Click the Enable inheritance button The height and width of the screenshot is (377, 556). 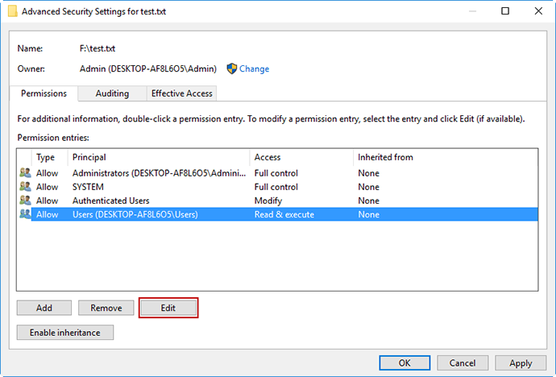coord(65,332)
